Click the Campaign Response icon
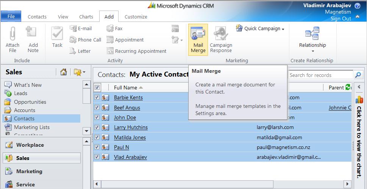This screenshot has width=367, height=189. click(221, 34)
